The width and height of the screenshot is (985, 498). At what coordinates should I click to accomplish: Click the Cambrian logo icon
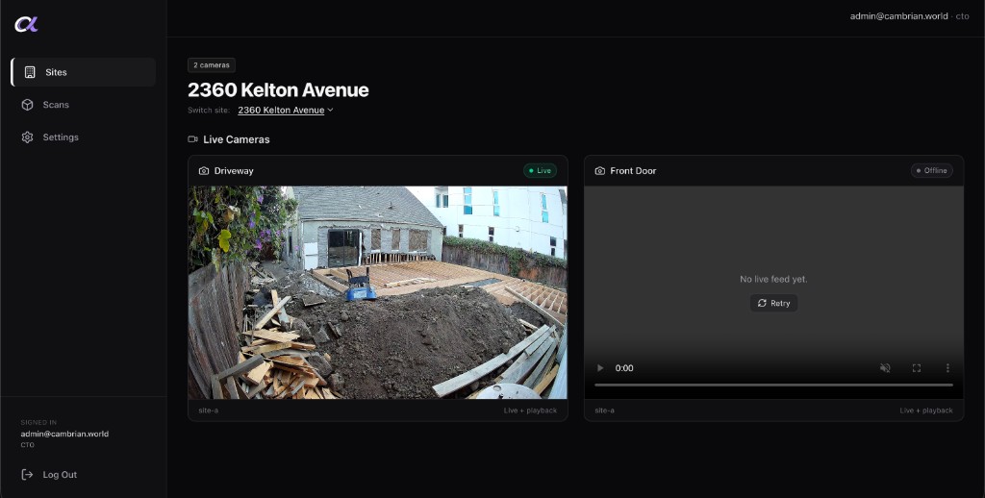coord(26,24)
